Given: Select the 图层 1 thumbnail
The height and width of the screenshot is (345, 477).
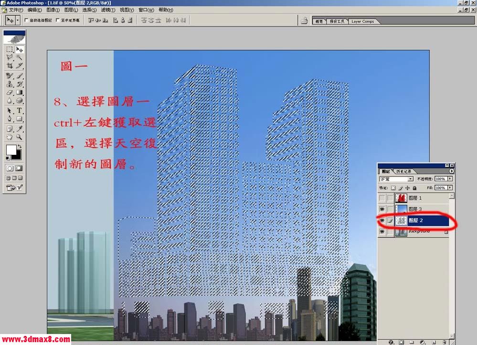Looking at the screenshot, I should 401,198.
